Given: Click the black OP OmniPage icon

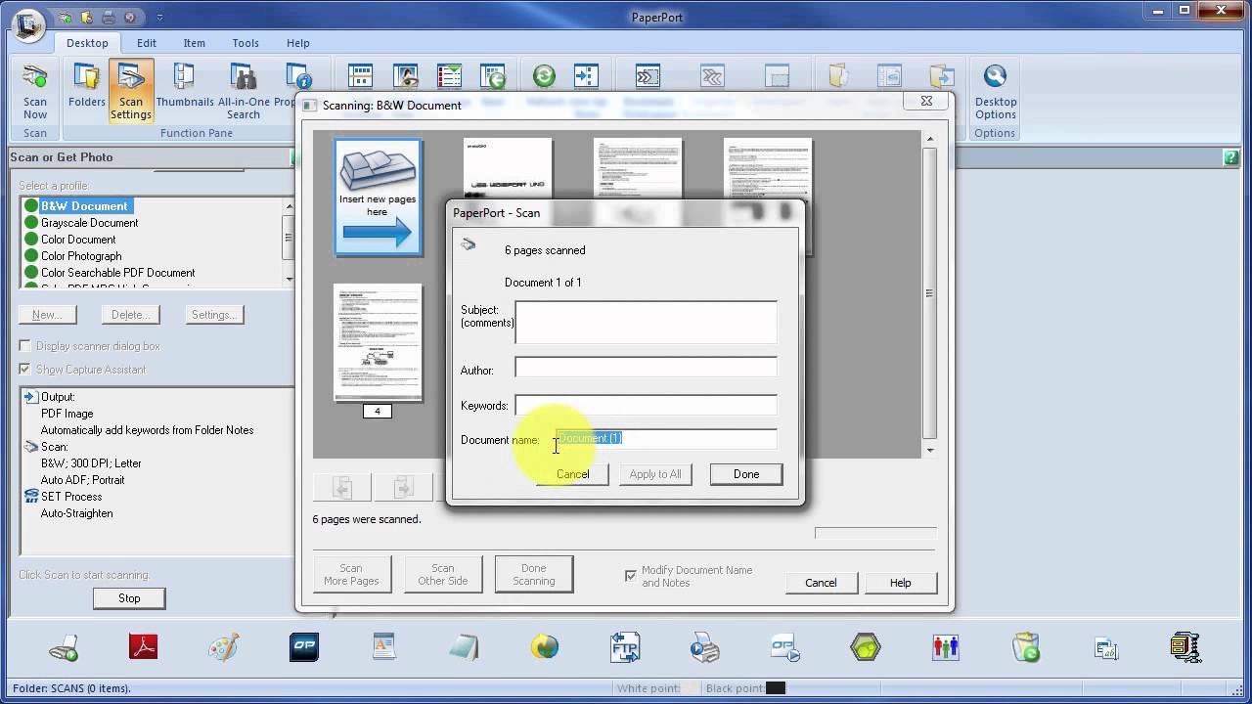Looking at the screenshot, I should click(x=304, y=647).
